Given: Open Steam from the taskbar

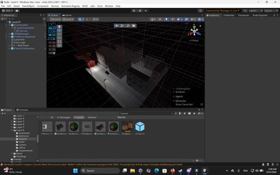Looking at the screenshot, I should (180, 171).
